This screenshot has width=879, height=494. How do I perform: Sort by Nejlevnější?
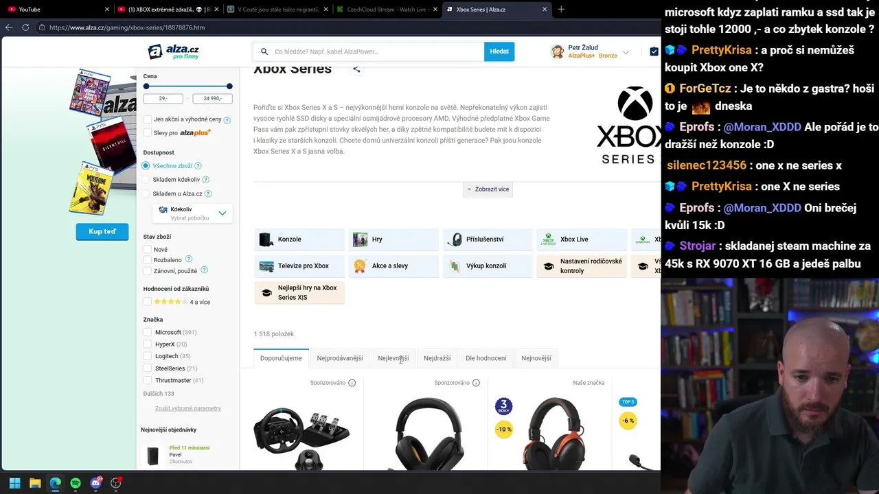(393, 358)
